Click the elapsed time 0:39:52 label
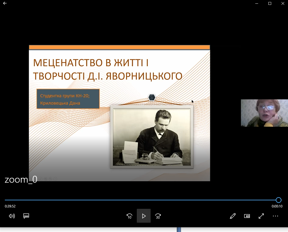The width and height of the screenshot is (288, 232). [10, 206]
